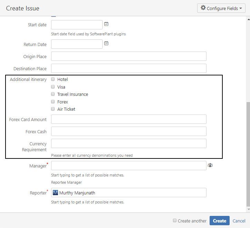Click the scrollbar up arrow

(248, 19)
